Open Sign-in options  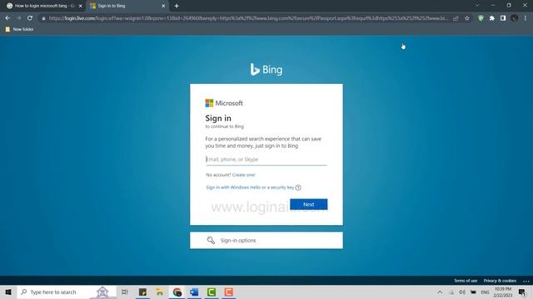[x=266, y=240]
